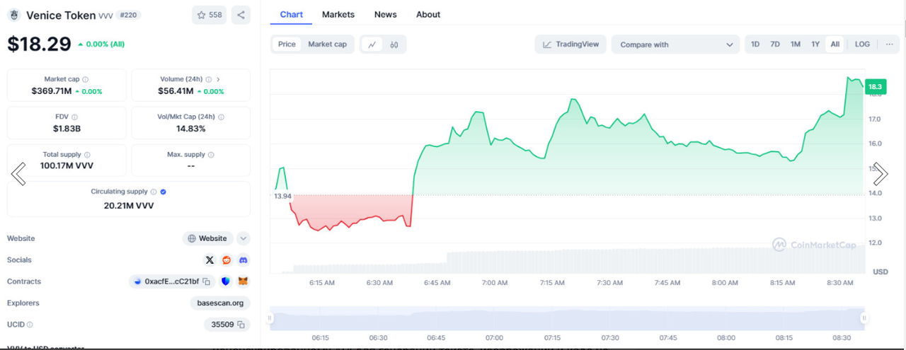The height and width of the screenshot is (350, 906).
Task: Open the Compare with dropdown
Action: pyautogui.click(x=676, y=45)
